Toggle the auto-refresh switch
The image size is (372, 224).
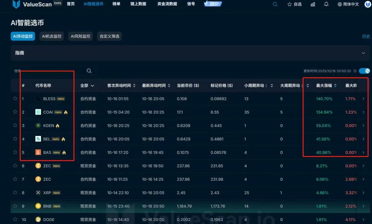364,71
